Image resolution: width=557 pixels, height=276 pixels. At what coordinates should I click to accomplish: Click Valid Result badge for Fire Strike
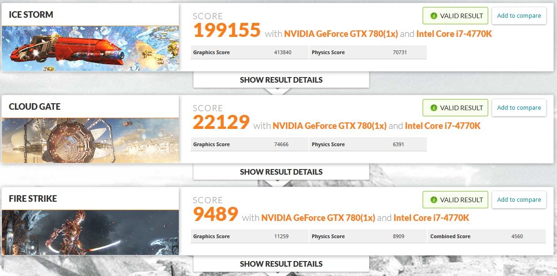(x=455, y=200)
